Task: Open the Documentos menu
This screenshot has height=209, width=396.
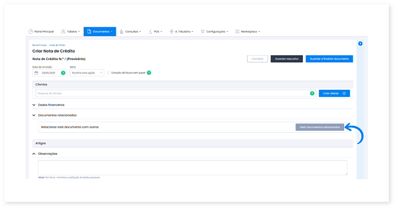Action: [x=99, y=31]
